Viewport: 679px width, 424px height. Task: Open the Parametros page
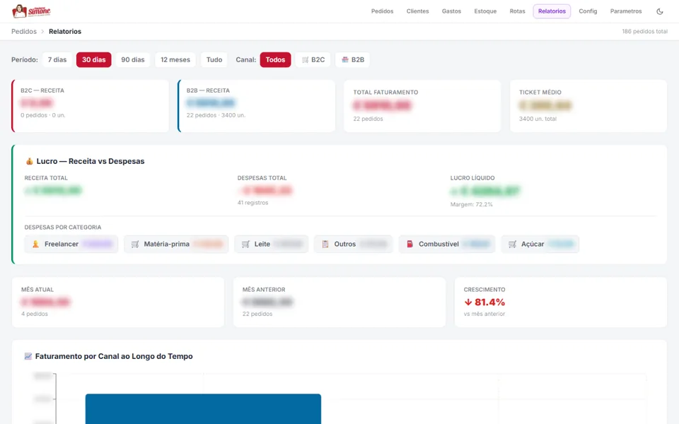[x=626, y=11]
